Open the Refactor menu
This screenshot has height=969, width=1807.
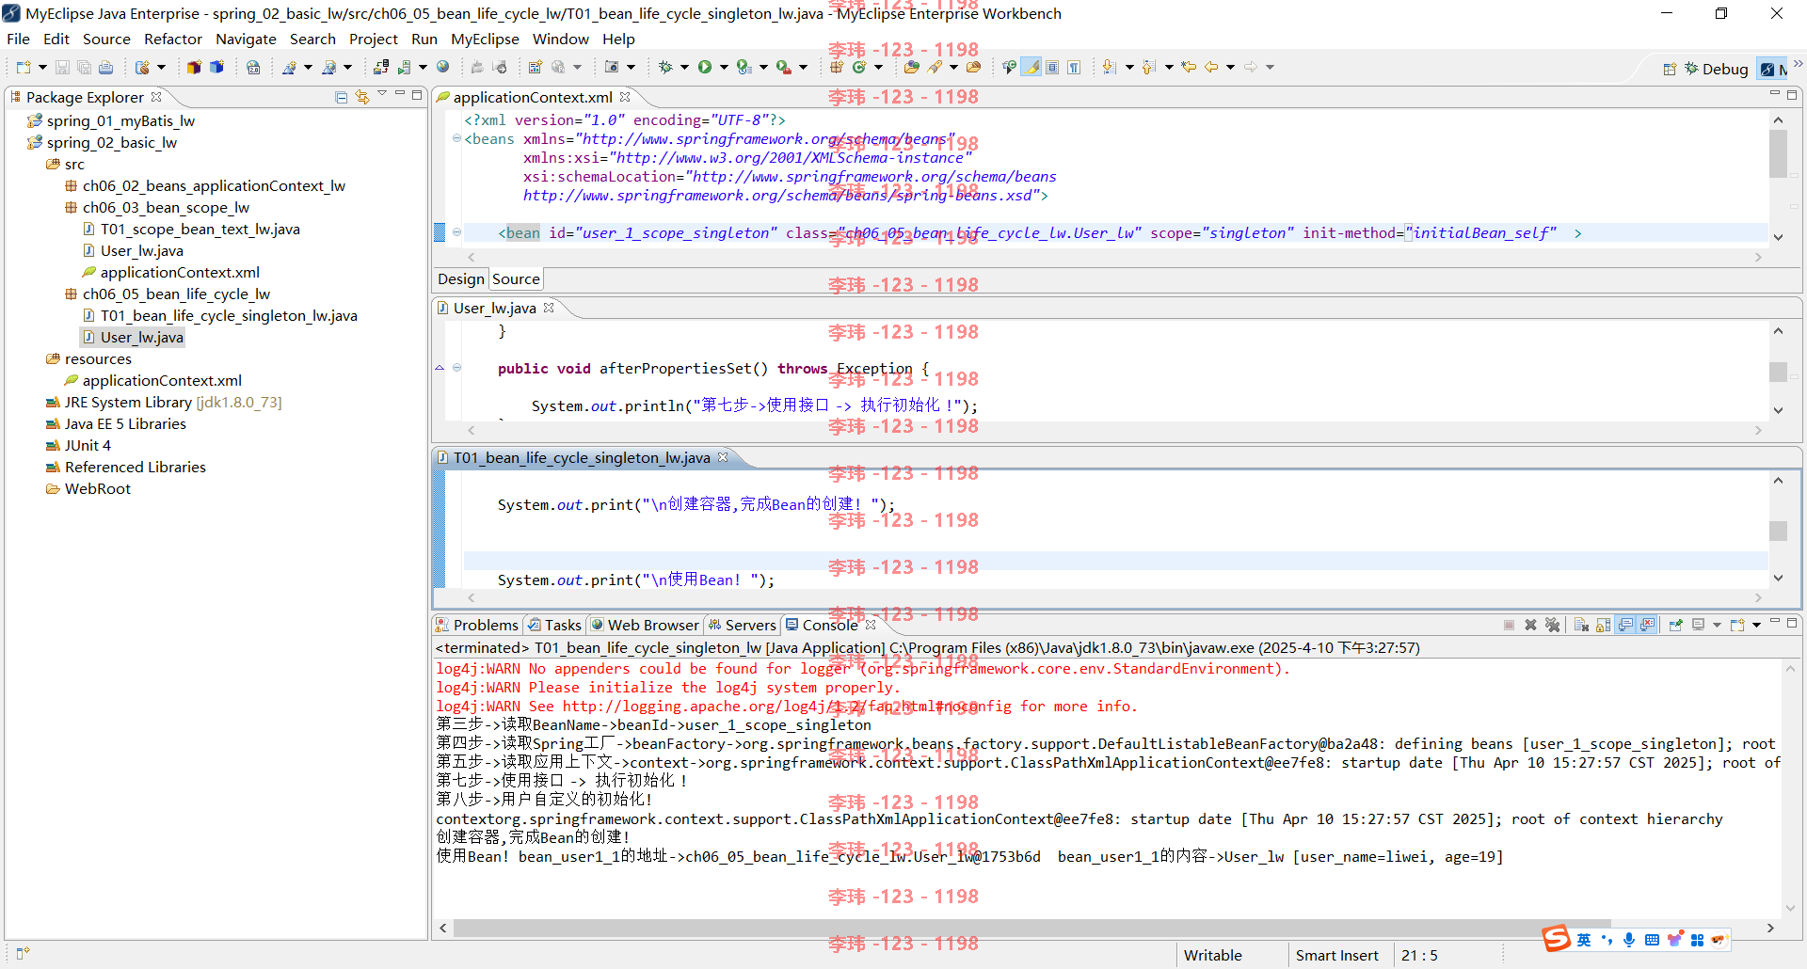[172, 39]
